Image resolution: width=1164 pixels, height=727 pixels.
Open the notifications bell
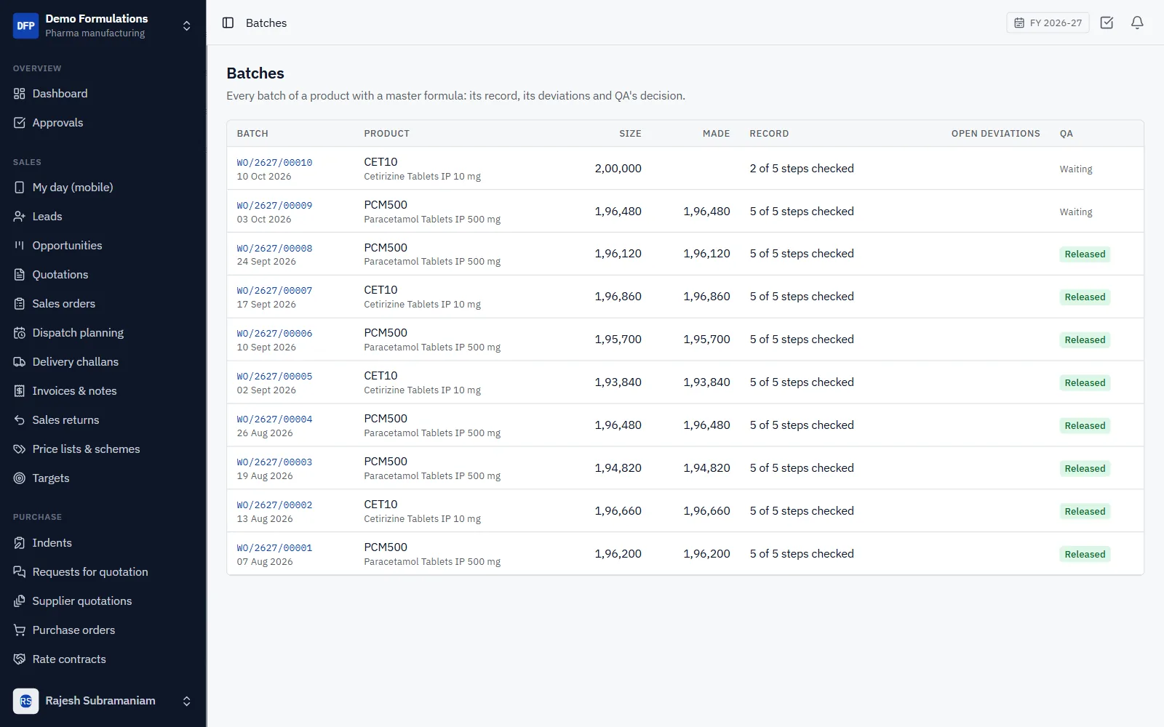click(1137, 23)
